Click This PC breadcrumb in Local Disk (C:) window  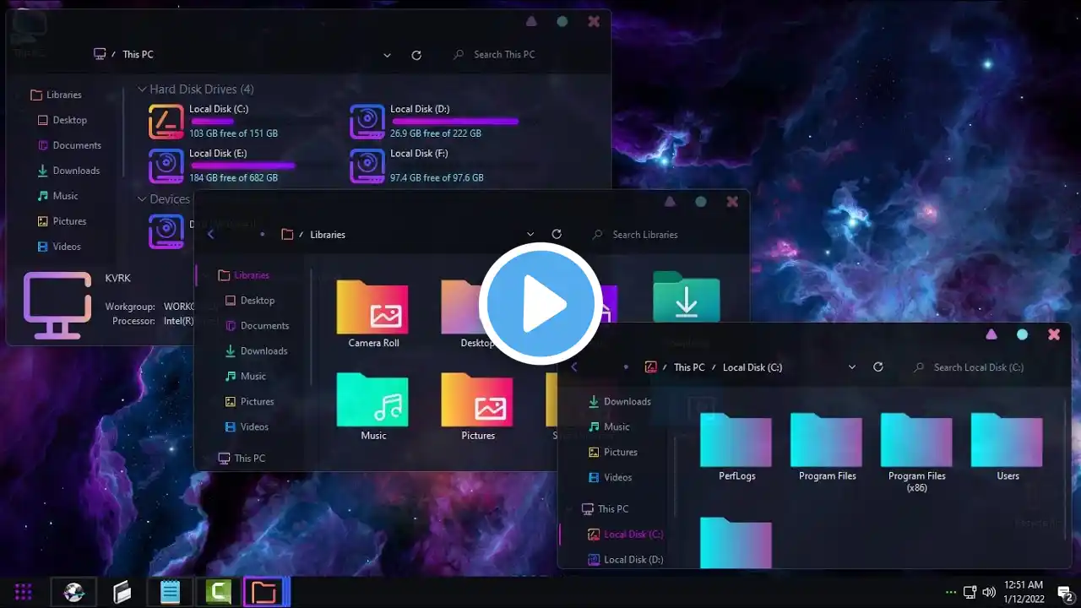pos(689,367)
